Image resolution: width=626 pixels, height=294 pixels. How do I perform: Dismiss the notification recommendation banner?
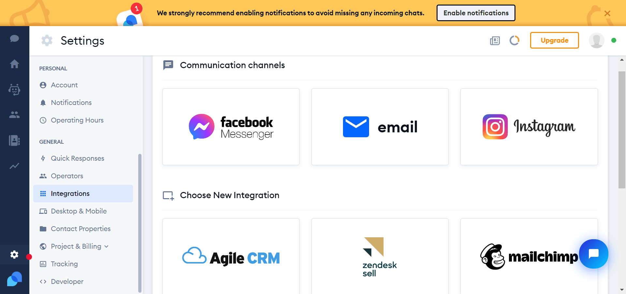point(607,13)
